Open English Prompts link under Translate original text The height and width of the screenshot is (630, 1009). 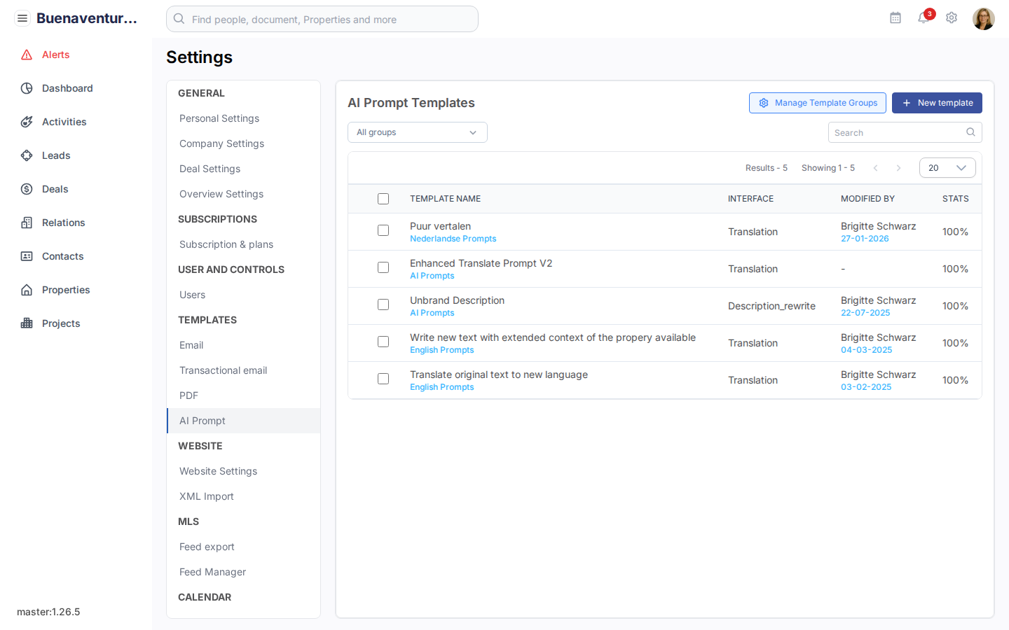(441, 387)
